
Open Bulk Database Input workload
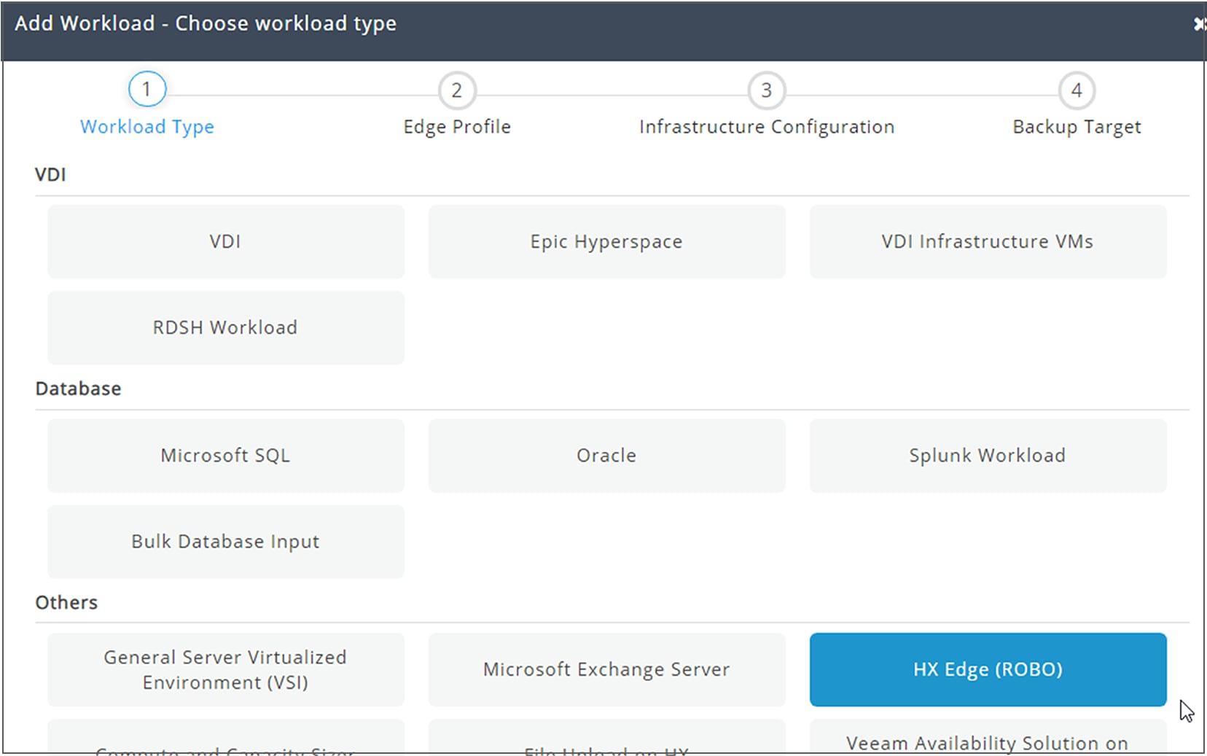tap(226, 541)
